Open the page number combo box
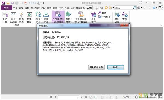The height and width of the screenshot is (100, 164). click(x=69, y=97)
